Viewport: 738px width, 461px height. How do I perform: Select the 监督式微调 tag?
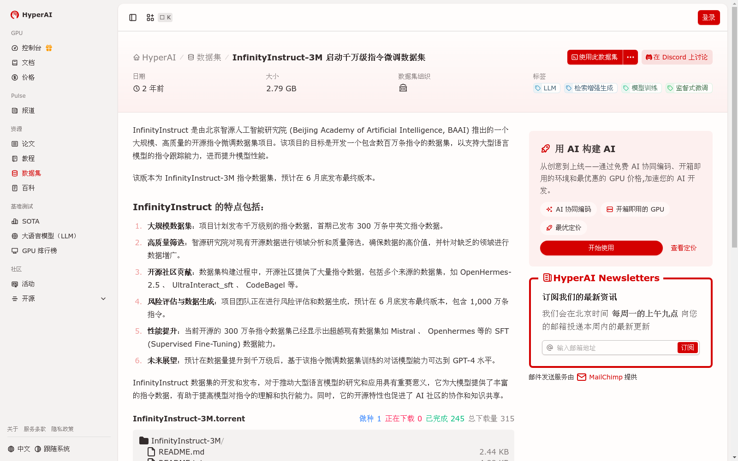[689, 88]
